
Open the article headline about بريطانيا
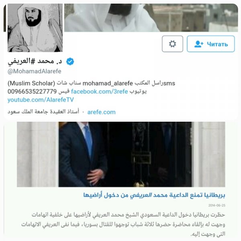pos(154,195)
